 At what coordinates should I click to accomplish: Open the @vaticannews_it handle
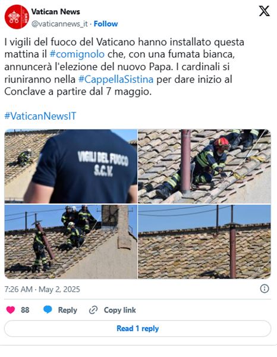point(59,24)
